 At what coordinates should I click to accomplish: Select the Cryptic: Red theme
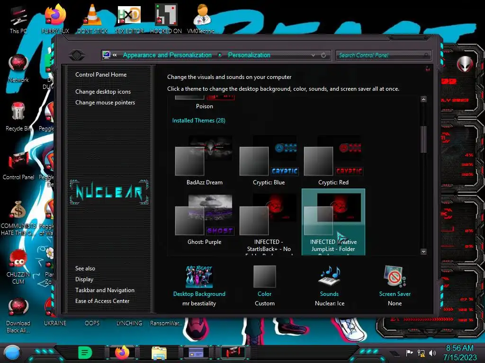click(x=333, y=161)
